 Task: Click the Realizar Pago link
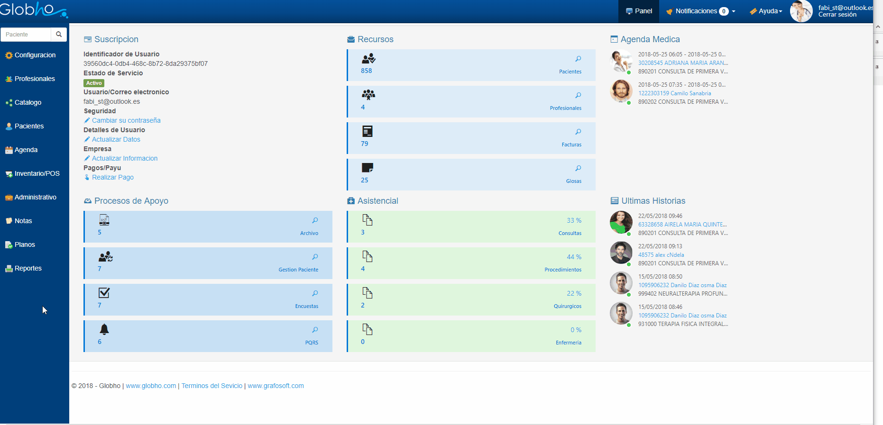coord(112,177)
